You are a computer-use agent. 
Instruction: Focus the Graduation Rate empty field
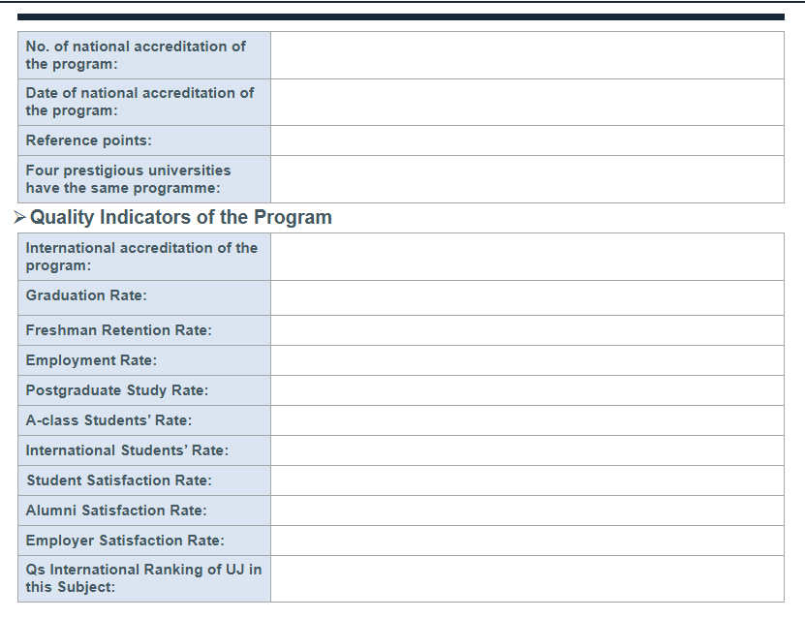coord(526,297)
